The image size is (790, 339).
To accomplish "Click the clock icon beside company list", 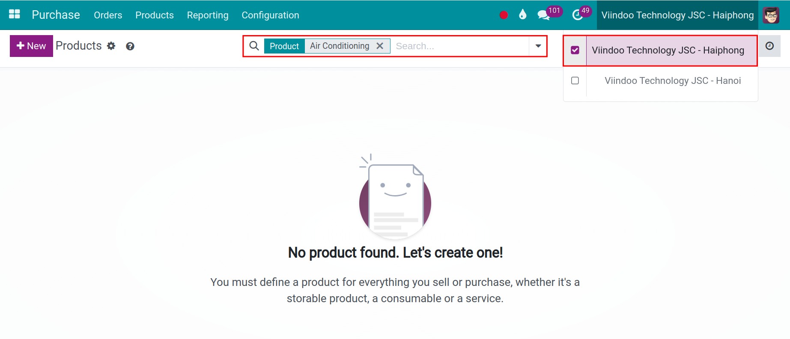I will click(769, 46).
